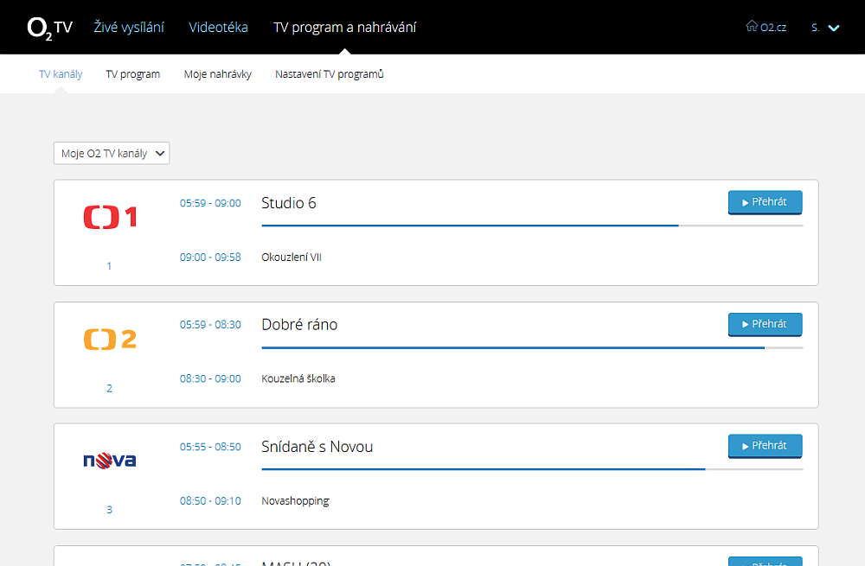Click the home icon beside O2.cz
This screenshot has height=566, width=865.
[x=752, y=26]
